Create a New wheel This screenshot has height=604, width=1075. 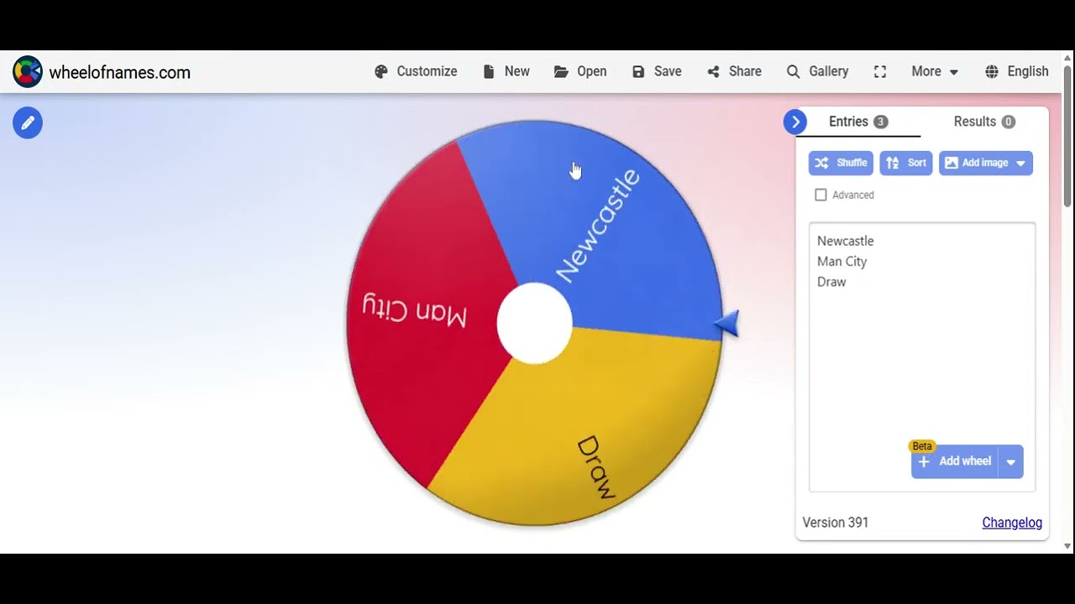(x=506, y=72)
